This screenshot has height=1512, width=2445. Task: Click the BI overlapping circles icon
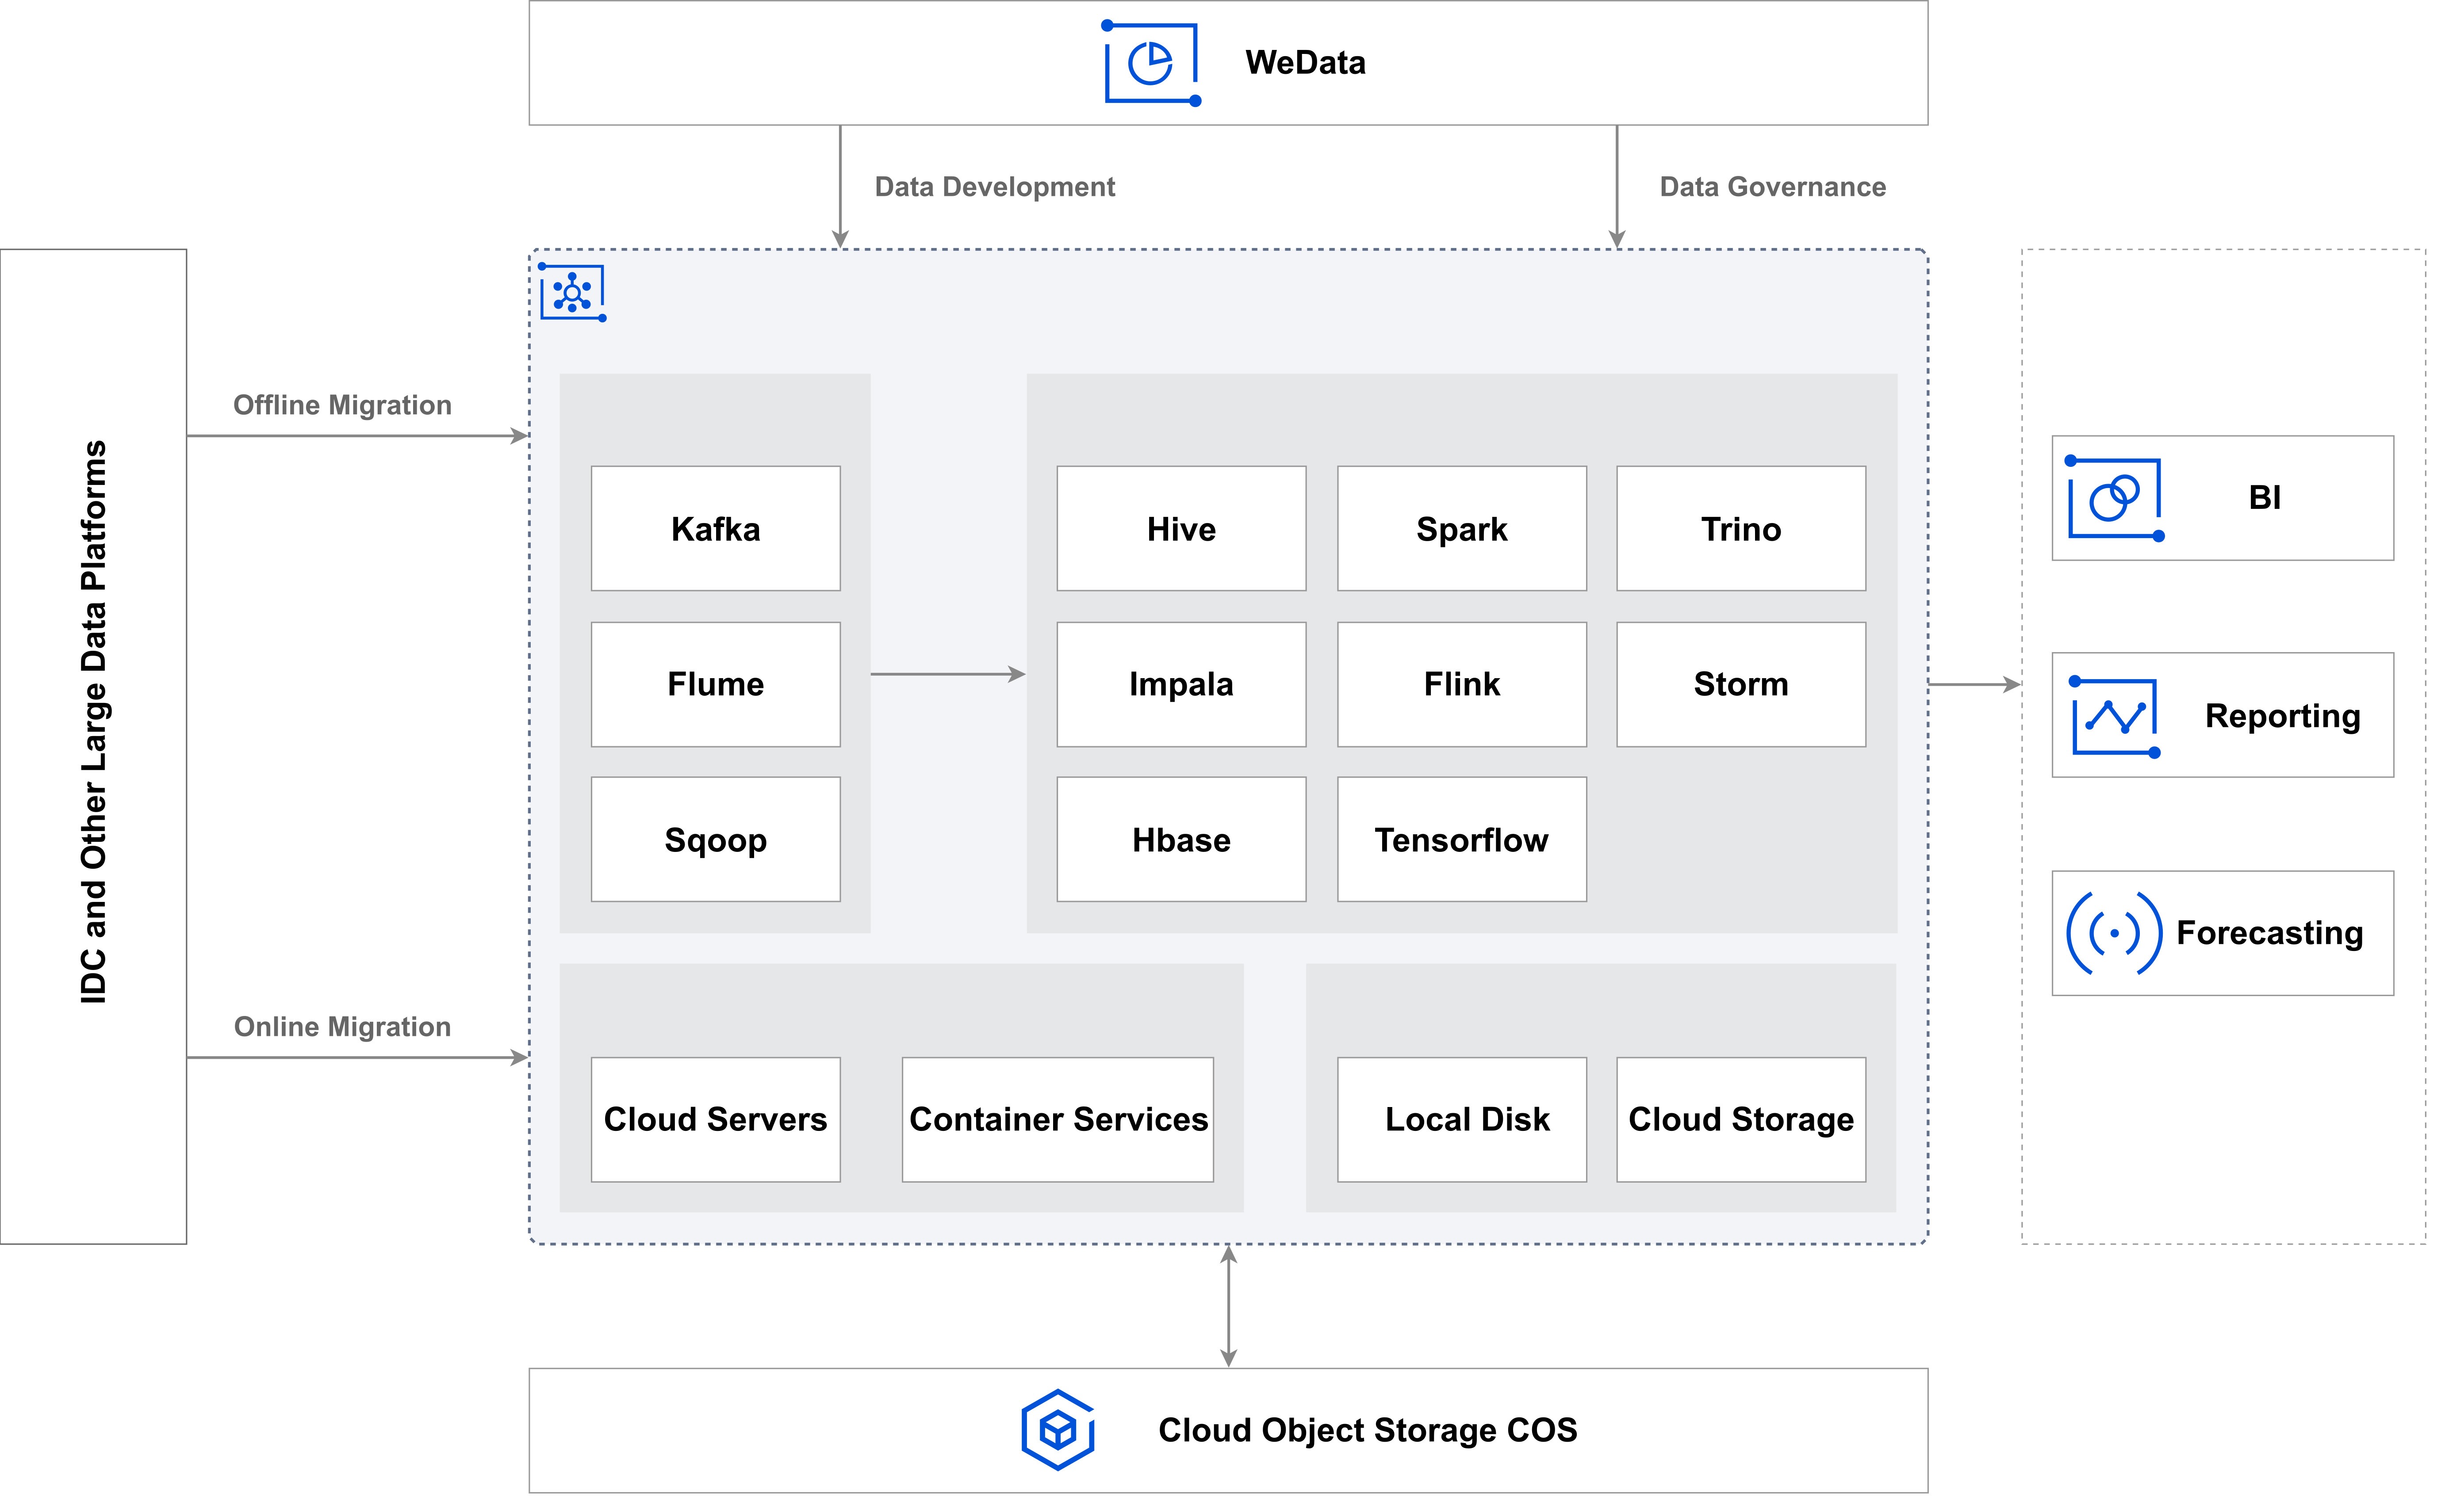tap(2114, 498)
